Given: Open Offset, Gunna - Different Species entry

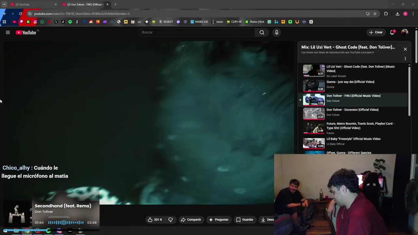Looking at the screenshot, I should tap(349, 152).
